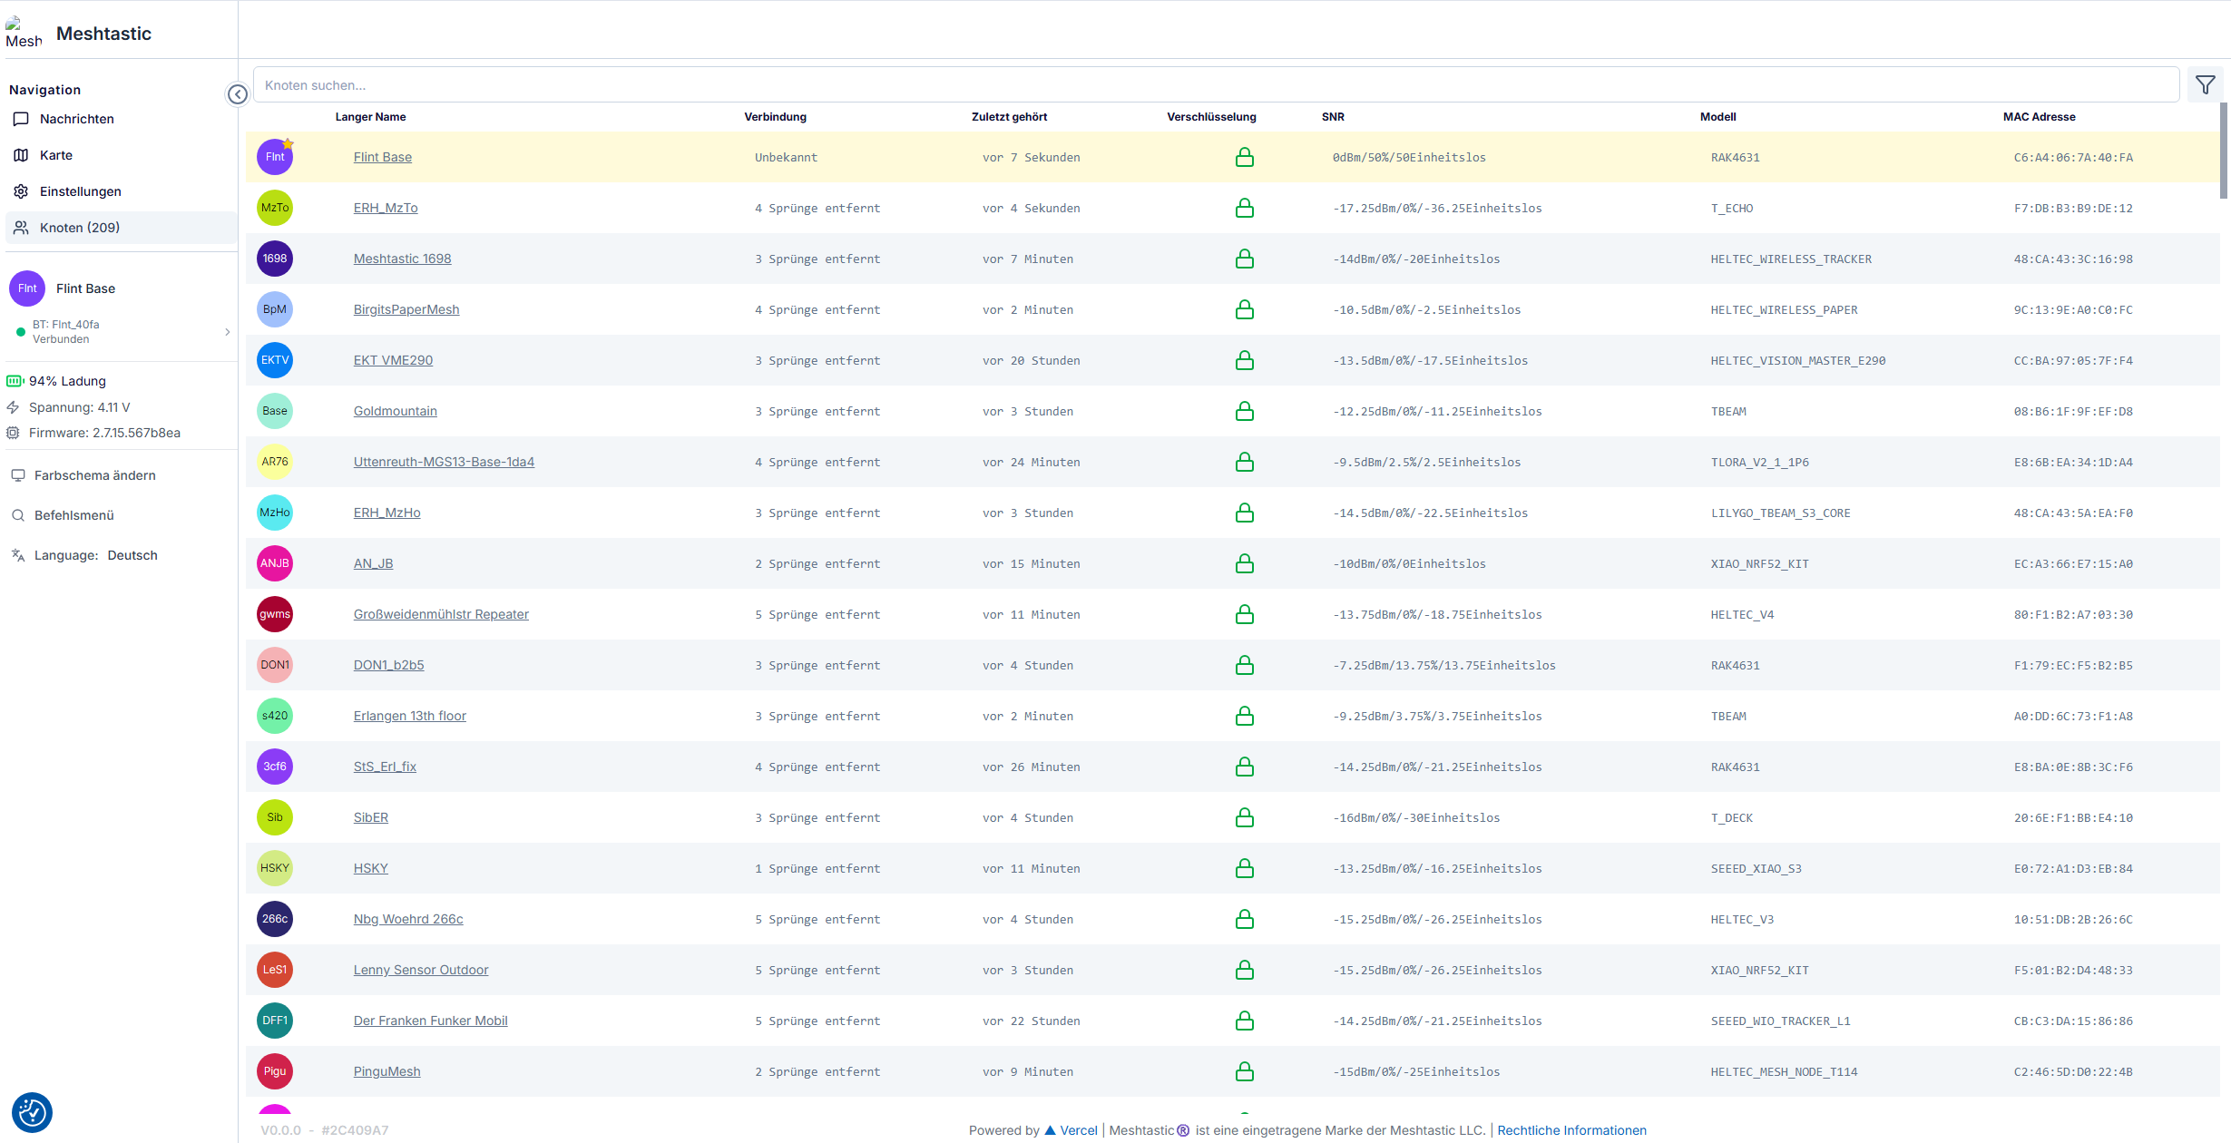Open the Meshtastic 1698 node link
The width and height of the screenshot is (2231, 1143).
coord(402,259)
